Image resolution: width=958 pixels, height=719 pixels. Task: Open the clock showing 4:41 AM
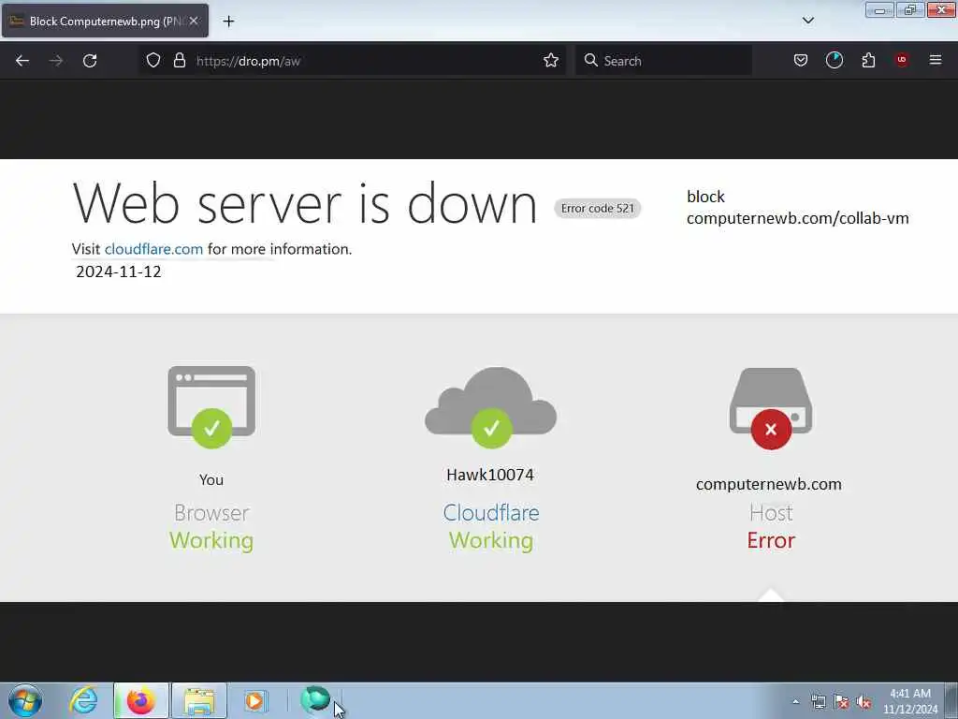(x=909, y=701)
